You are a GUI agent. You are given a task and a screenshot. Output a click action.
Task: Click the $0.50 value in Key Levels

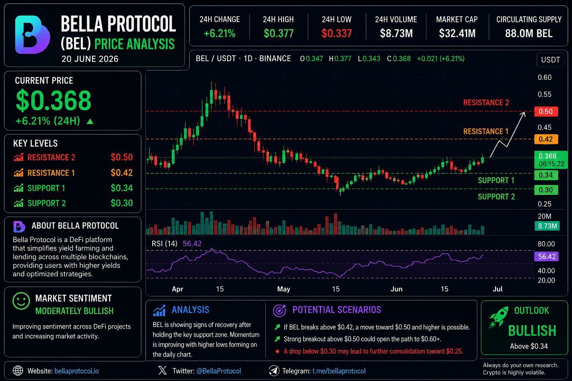coord(122,157)
